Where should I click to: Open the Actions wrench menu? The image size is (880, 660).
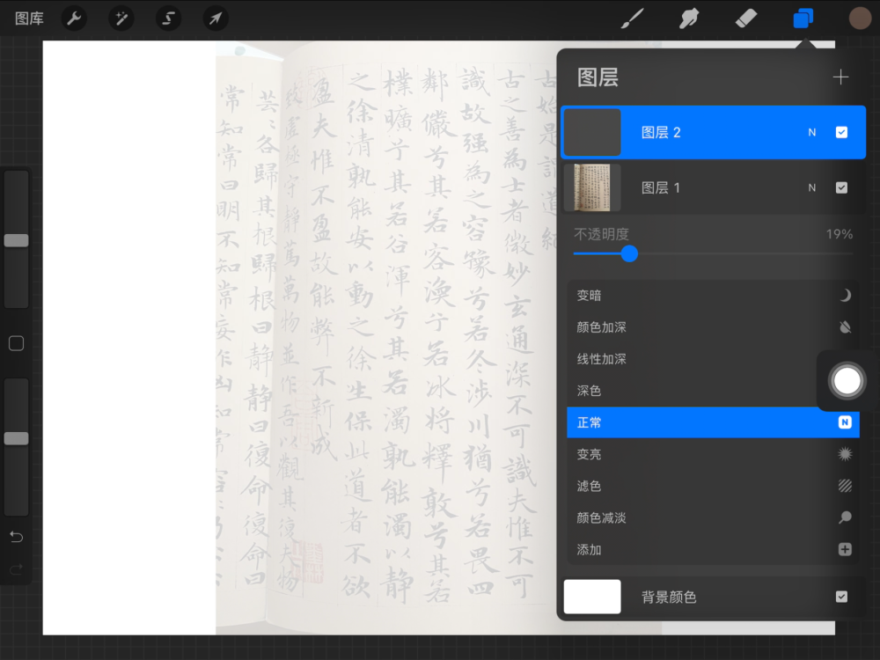click(75, 18)
